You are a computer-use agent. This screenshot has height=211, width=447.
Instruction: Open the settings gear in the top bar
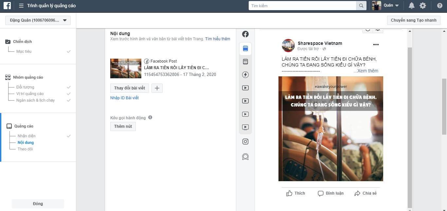pos(423,6)
